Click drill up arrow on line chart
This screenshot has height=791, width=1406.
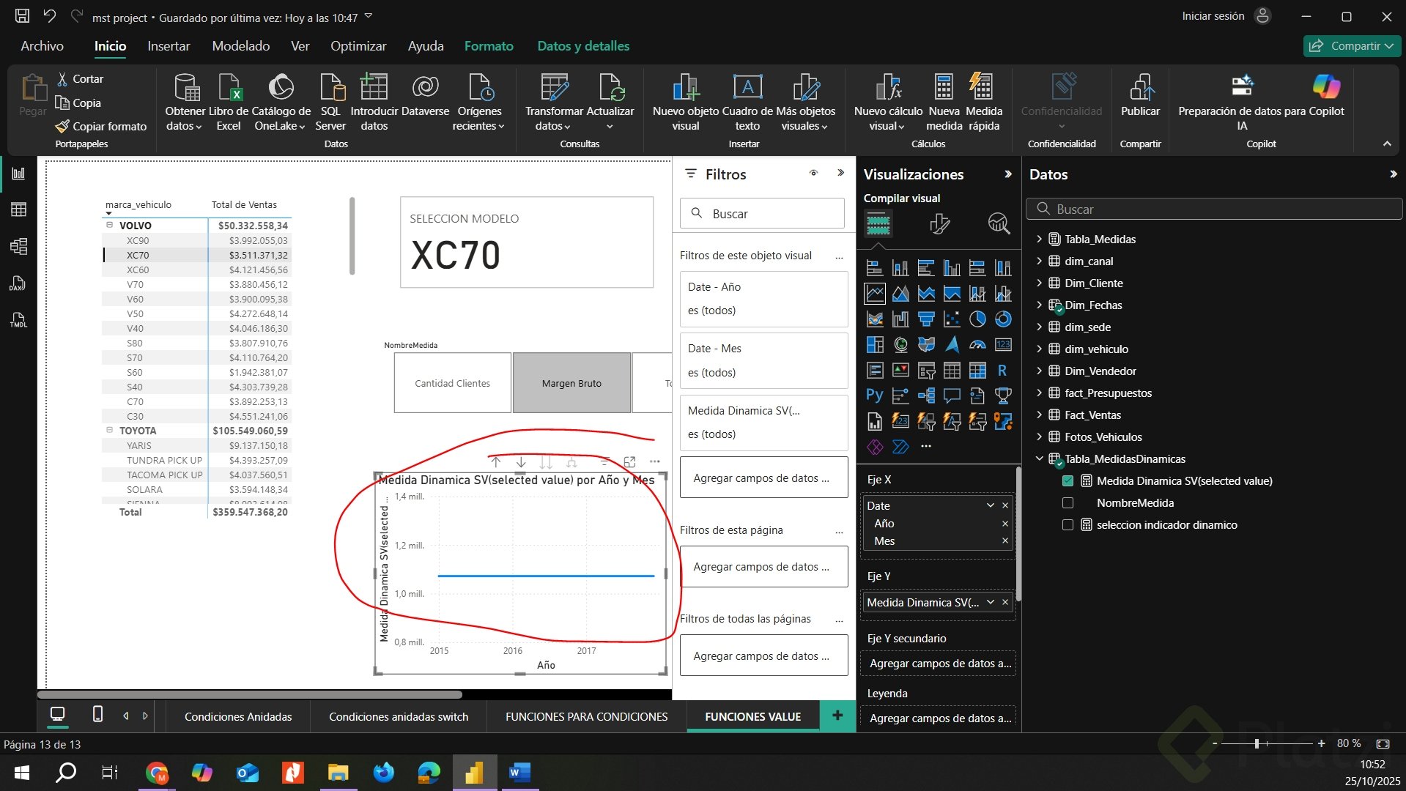tap(496, 462)
